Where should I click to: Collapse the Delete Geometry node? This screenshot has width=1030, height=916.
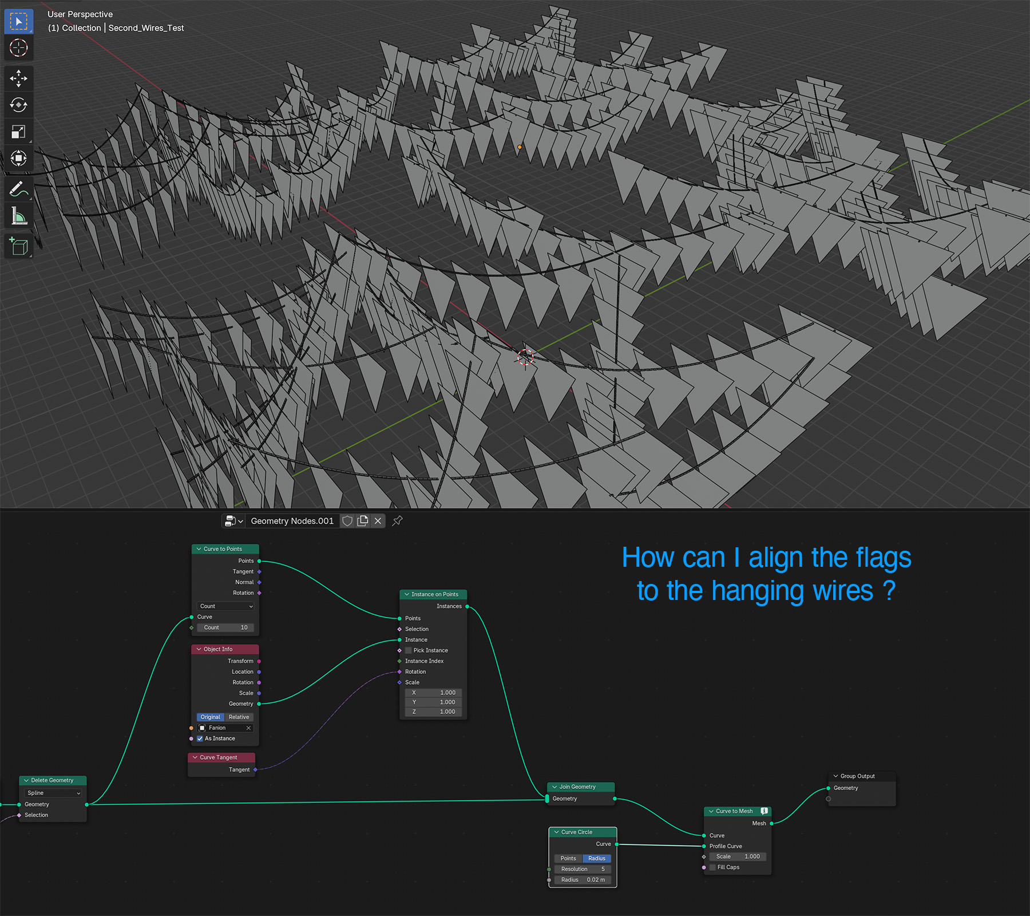coord(26,780)
